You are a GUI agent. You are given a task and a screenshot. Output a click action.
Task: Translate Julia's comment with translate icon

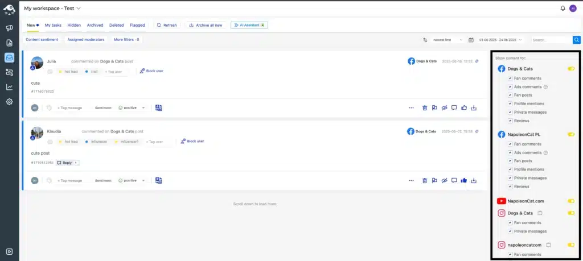pos(159,108)
